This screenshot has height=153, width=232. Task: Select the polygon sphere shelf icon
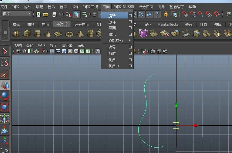pos(17,34)
